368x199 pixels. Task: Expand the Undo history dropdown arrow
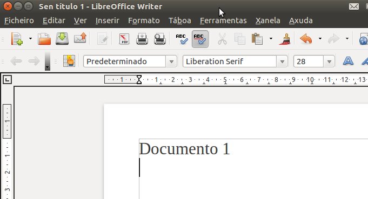coord(320,39)
